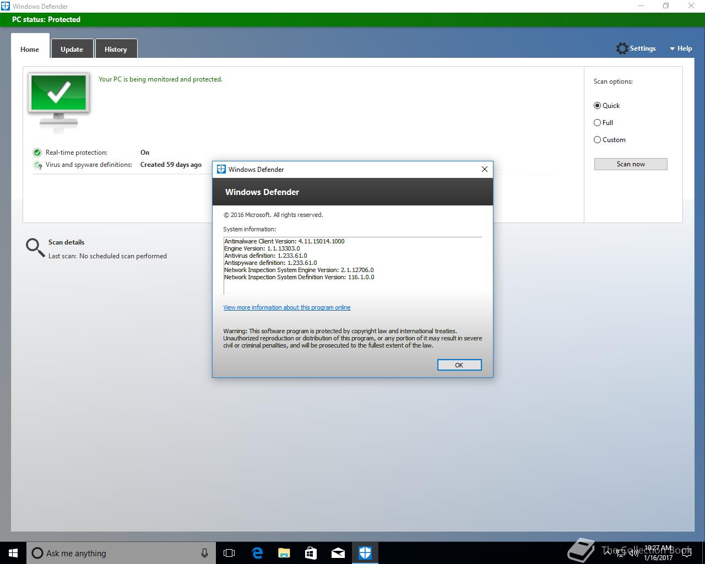Click the shield icon in the dialog title bar

click(x=221, y=169)
